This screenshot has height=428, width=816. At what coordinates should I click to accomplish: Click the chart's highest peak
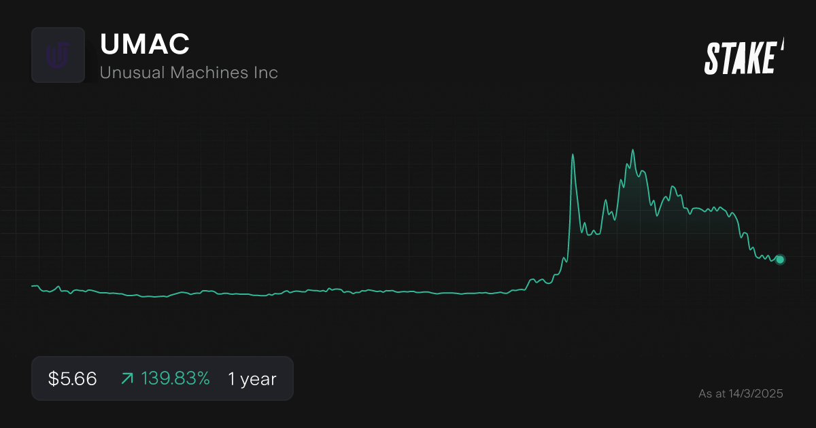tap(633, 149)
